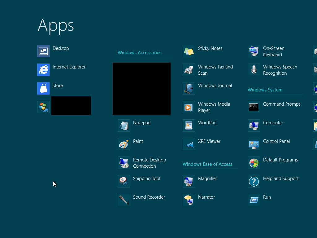The width and height of the screenshot is (317, 238).
Task: Select the Windows Accessories group header
Action: [x=139, y=53]
